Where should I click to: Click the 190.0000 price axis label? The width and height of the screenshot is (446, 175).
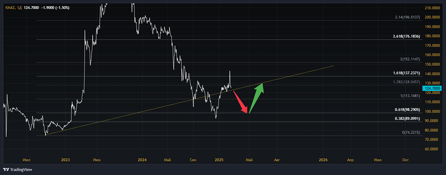pos(432,26)
